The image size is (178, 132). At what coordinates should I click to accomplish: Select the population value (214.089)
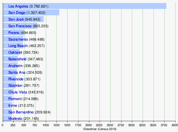pyautogui.click(x=31, y=99)
